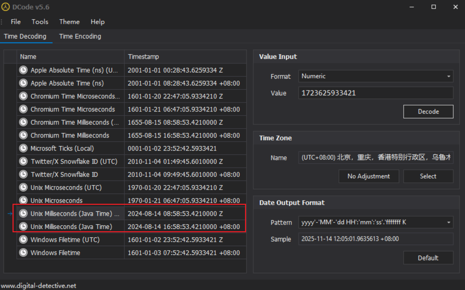Click clock icon for Apple Absolute Time (ns) +08:00

point(23,83)
